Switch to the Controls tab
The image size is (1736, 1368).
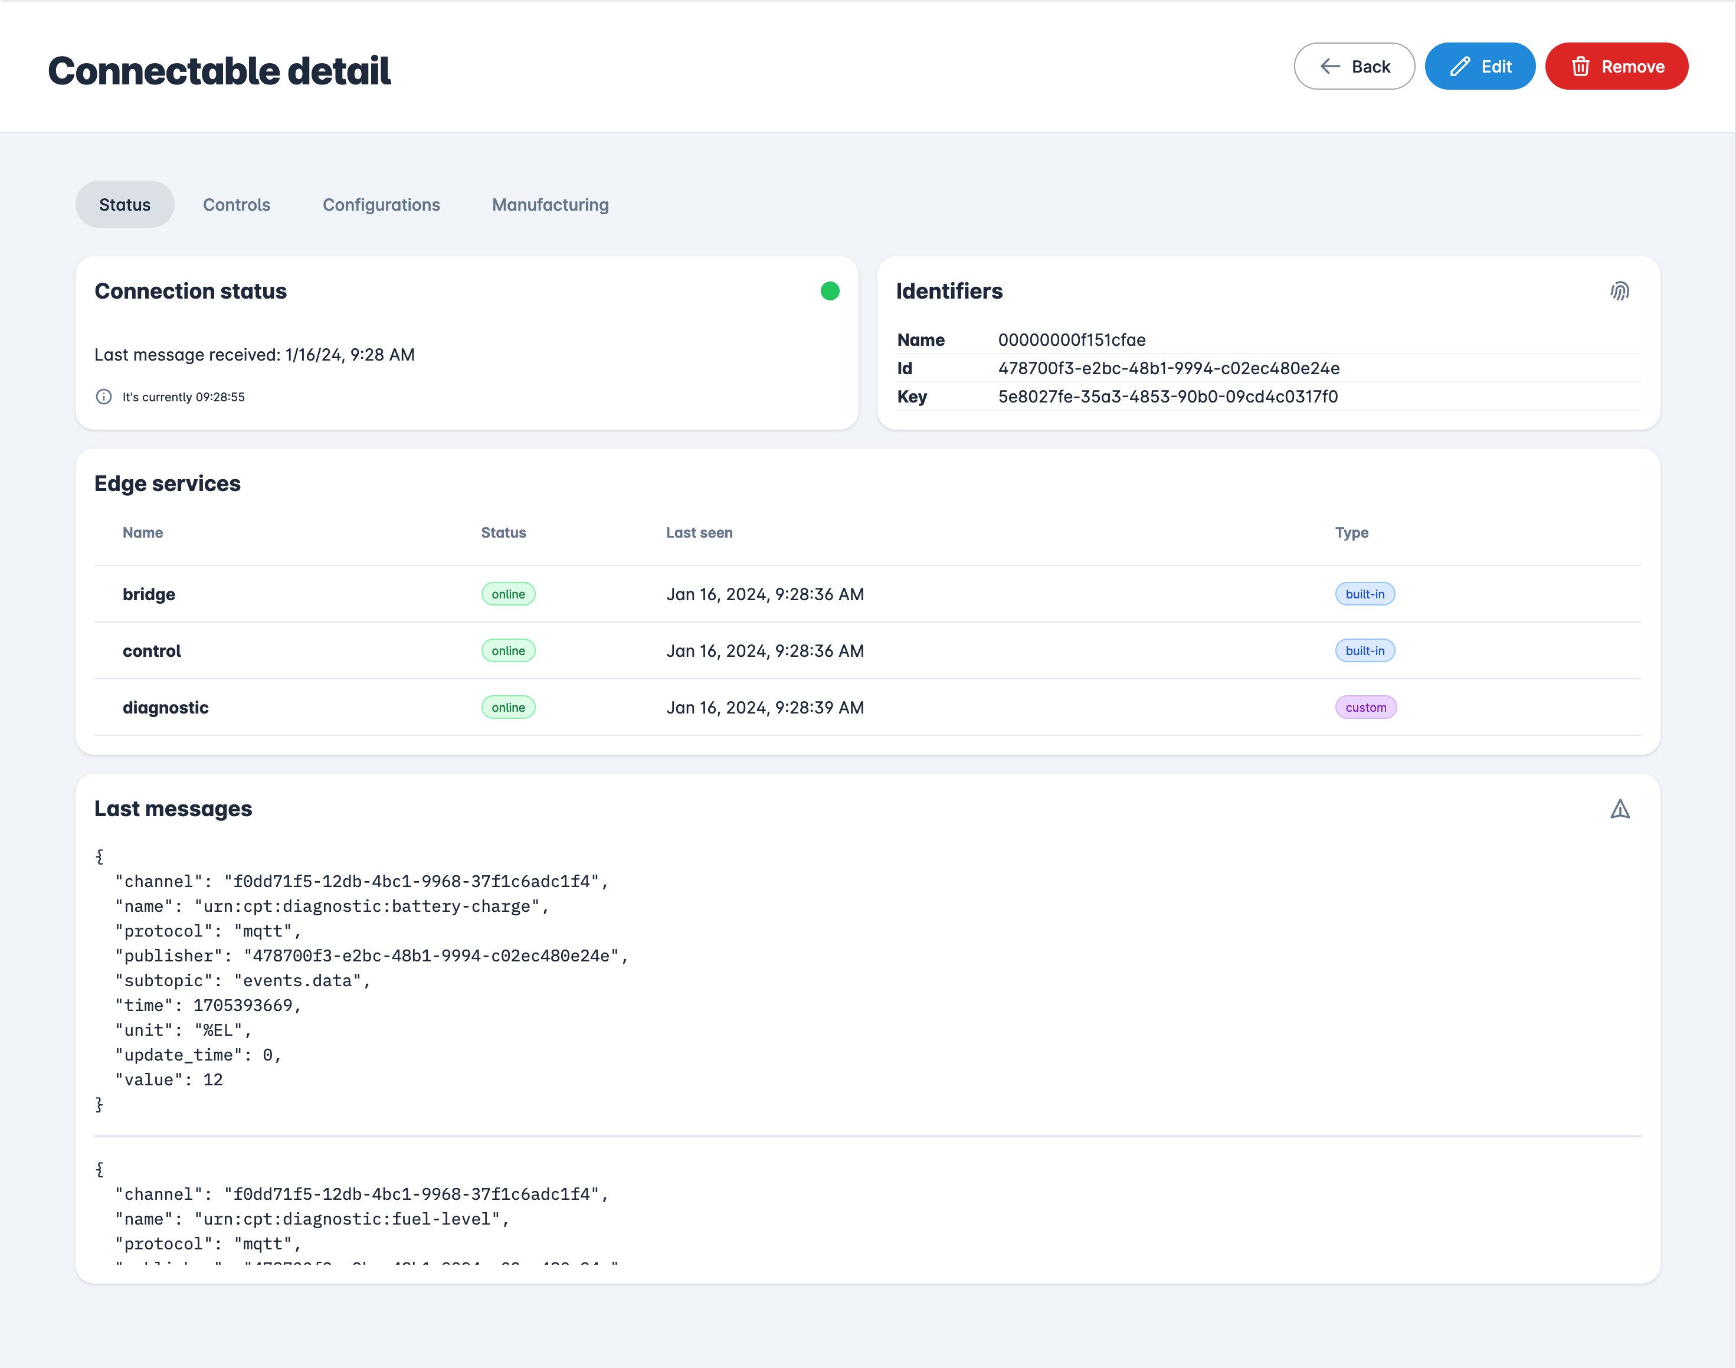click(237, 204)
